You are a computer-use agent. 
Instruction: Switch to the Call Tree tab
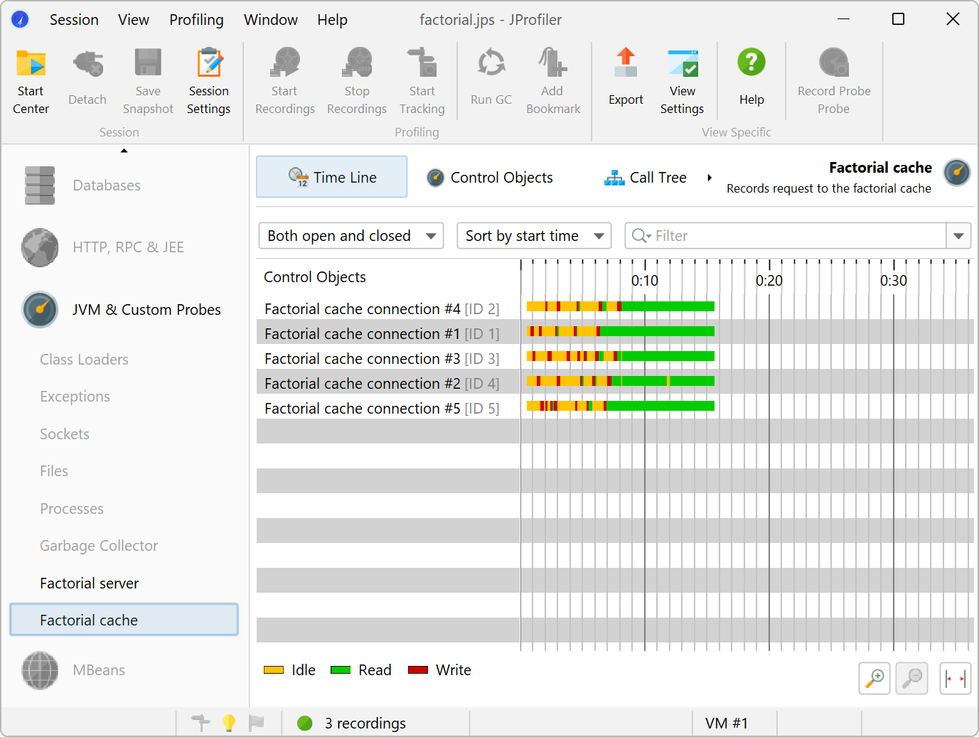646,178
